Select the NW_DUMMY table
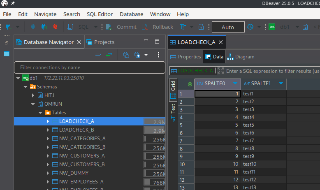 [x=74, y=173]
